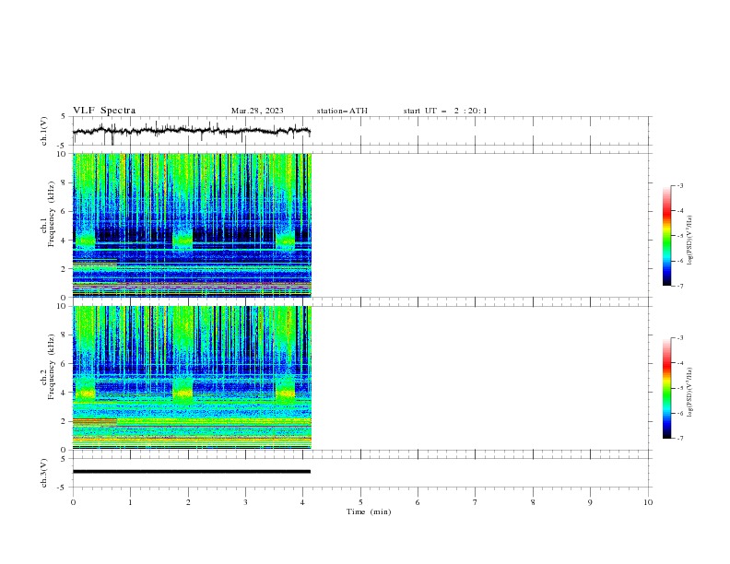Click the "2" kHz tick of ch.2 spectrogram
Viewport: 730px width, 564px height.
[65, 421]
